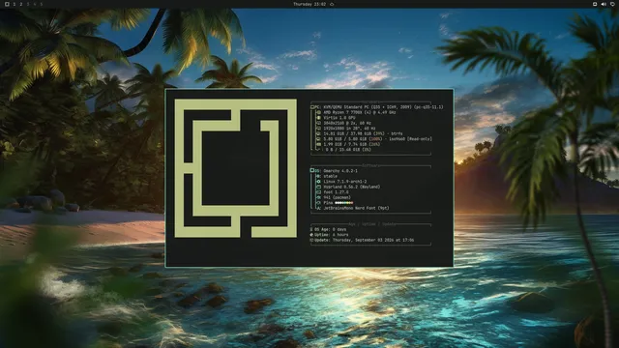
Task: Click the tray icon left of the speaker
Action: [595, 4]
